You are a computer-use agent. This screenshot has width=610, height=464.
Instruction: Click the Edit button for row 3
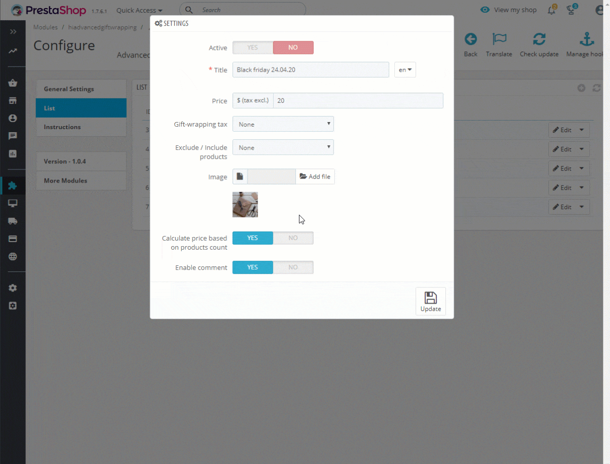562,130
